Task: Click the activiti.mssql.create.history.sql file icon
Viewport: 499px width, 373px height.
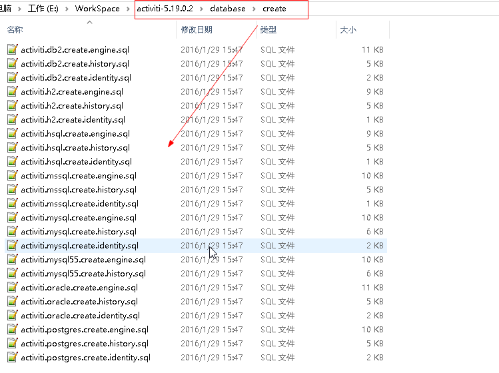Action: pyautogui.click(x=13, y=189)
